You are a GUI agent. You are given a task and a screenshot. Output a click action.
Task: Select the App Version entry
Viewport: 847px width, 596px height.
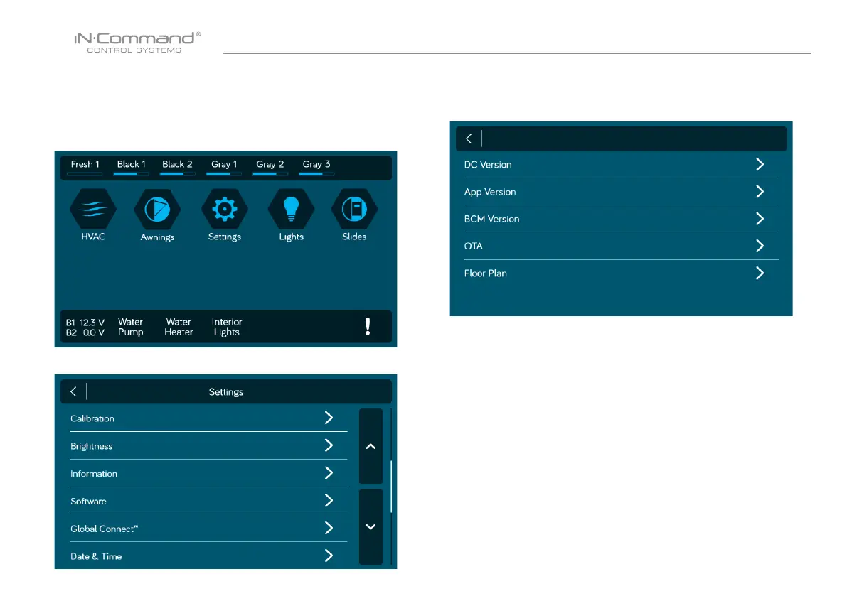[x=622, y=192]
